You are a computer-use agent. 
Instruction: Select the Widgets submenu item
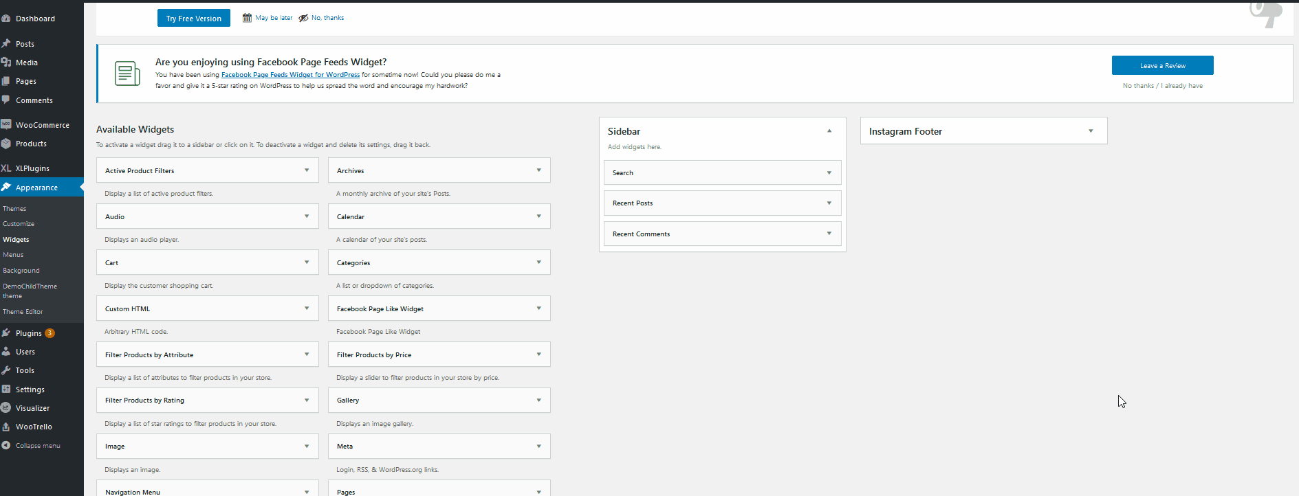coord(16,240)
